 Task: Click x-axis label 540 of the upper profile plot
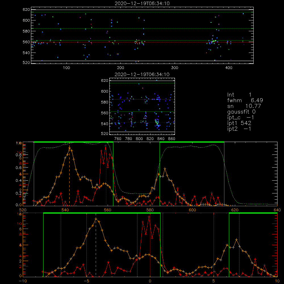click(x=65, y=210)
